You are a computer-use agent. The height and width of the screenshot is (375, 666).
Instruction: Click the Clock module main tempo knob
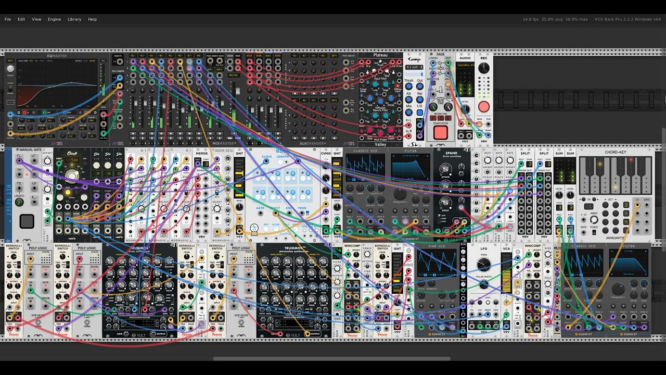(x=72, y=176)
